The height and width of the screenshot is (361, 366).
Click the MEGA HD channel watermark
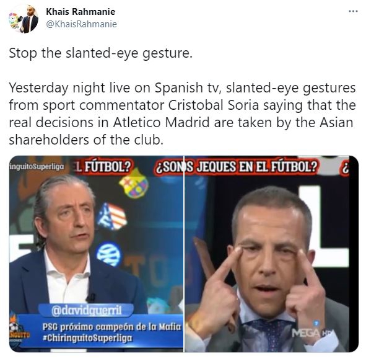tap(313, 332)
